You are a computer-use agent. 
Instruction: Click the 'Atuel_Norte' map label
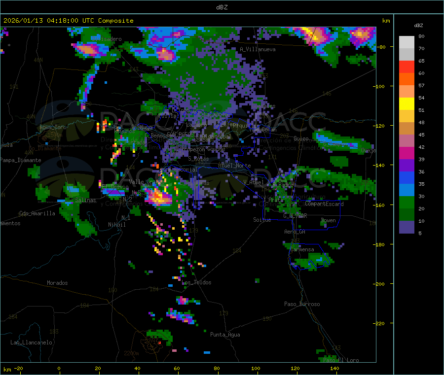[x=234, y=166]
